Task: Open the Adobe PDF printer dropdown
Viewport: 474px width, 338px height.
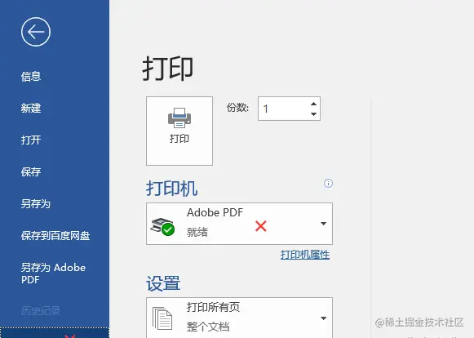Action: [x=239, y=224]
